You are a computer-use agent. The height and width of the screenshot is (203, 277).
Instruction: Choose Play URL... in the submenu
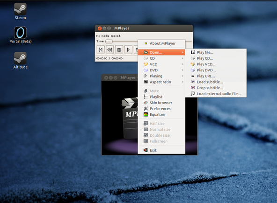coord(216,76)
